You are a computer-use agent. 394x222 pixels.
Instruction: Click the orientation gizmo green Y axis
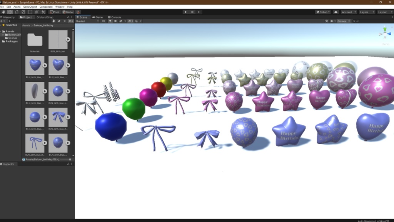click(x=385, y=29)
